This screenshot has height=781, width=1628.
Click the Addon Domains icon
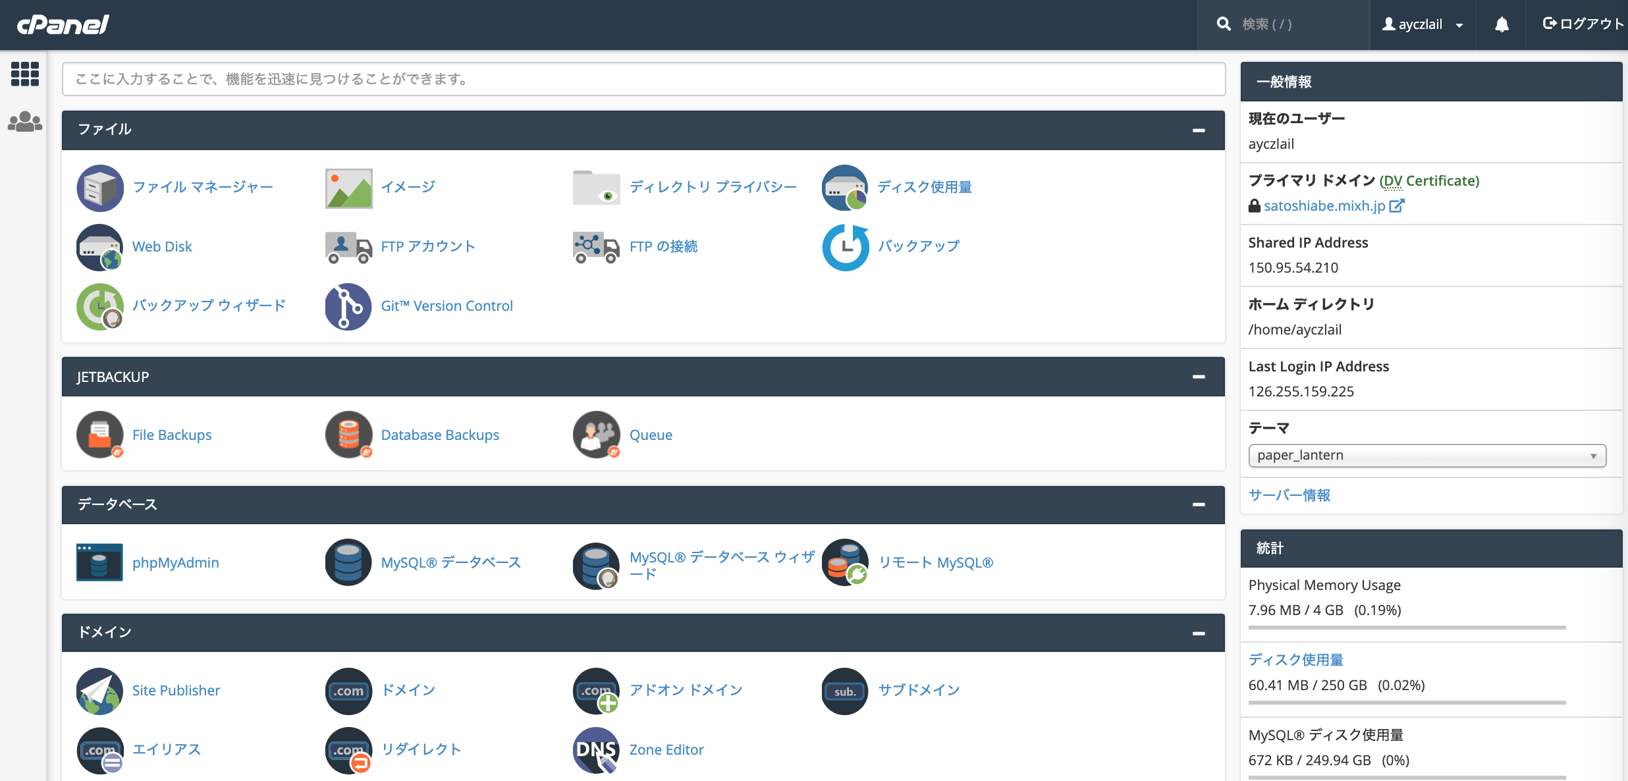point(596,691)
